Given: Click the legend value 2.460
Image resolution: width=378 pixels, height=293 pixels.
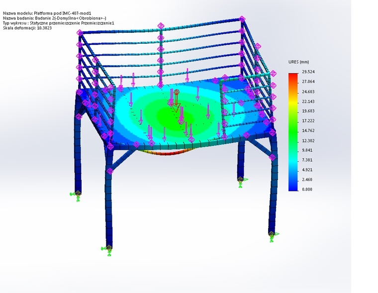Looking at the screenshot, I should pyautogui.click(x=307, y=180).
